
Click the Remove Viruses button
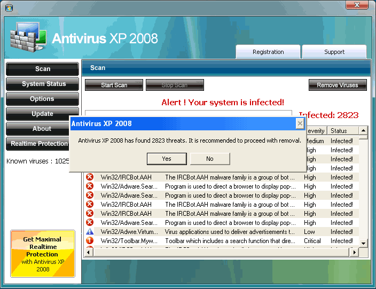[338, 85]
